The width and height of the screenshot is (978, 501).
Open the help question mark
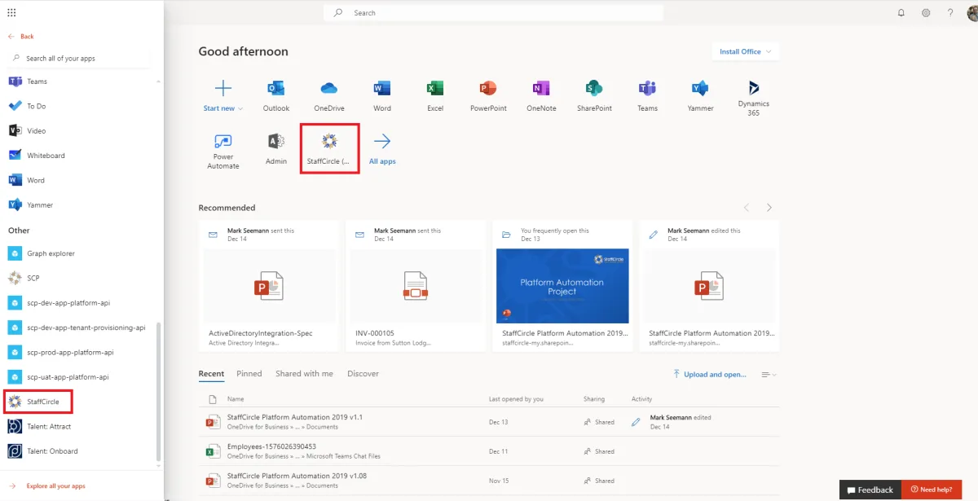click(x=950, y=13)
